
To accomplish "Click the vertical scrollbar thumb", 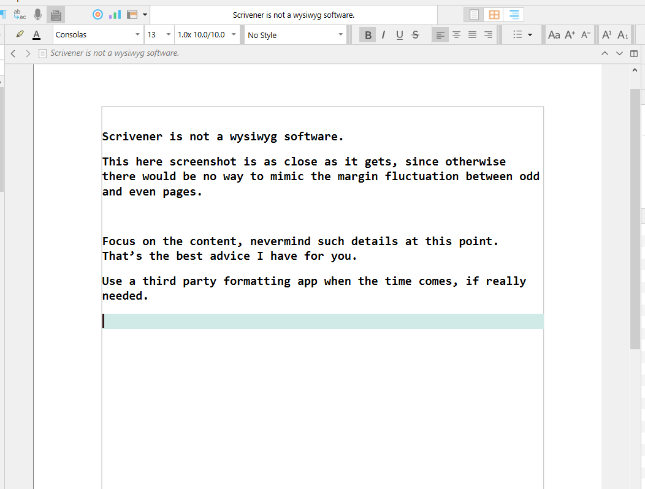I will pyautogui.click(x=635, y=219).
